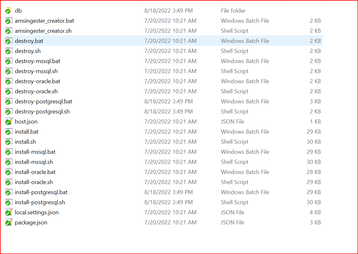Click the db folder icon
The image size is (358, 254).
coord(9,10)
